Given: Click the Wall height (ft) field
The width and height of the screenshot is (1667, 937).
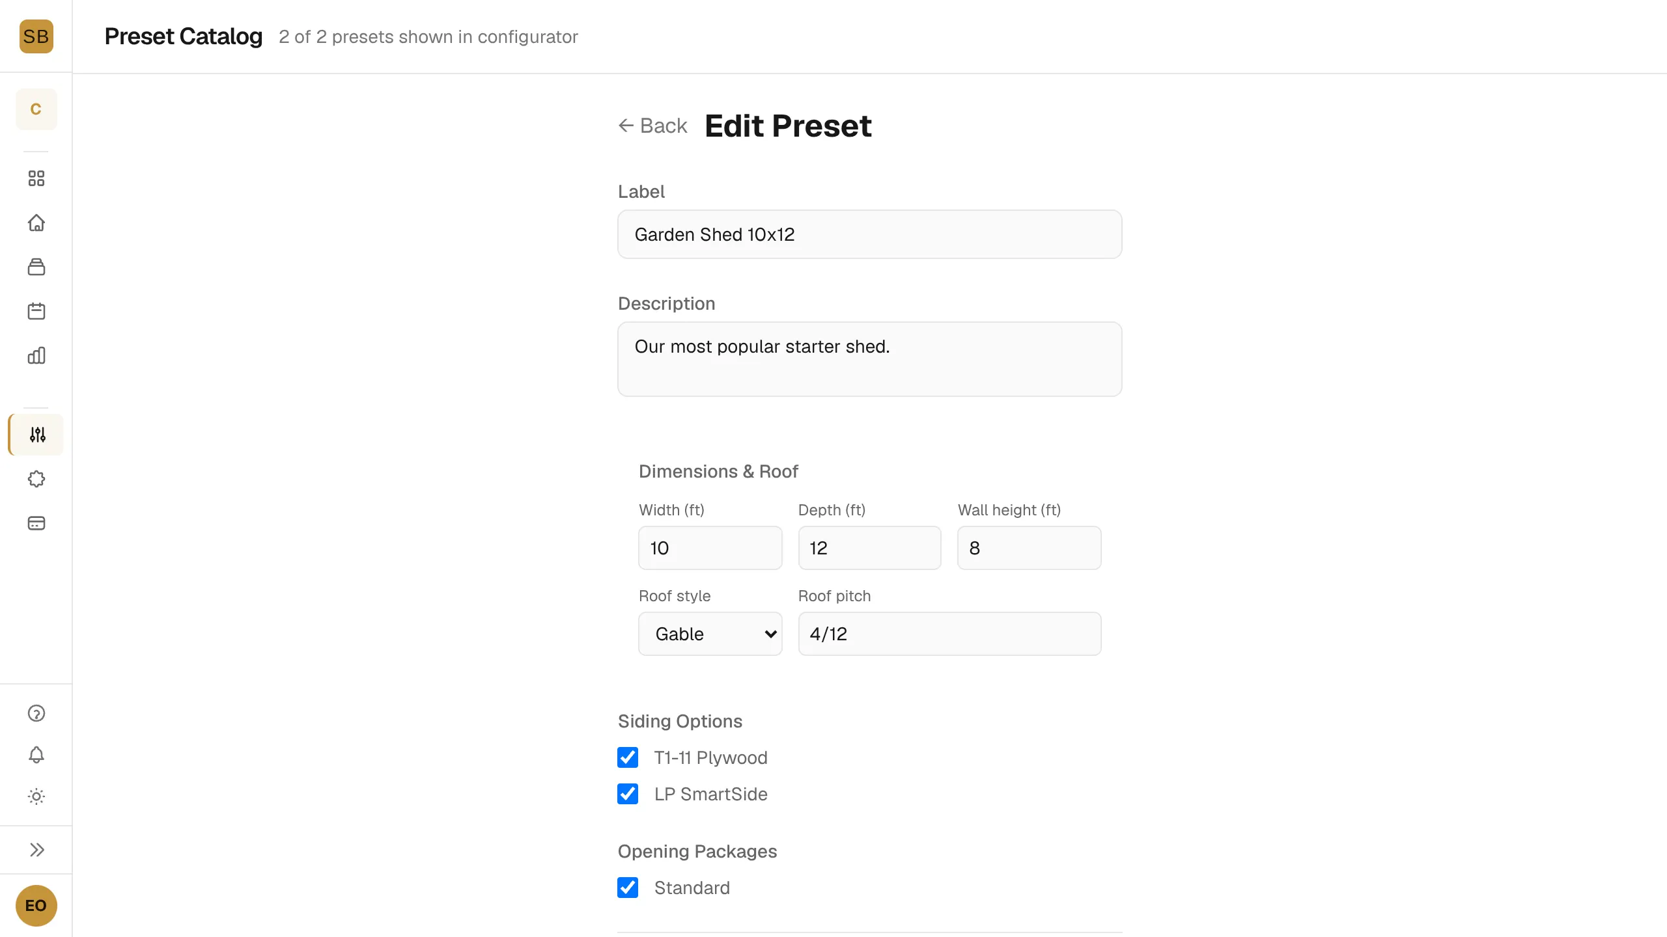Looking at the screenshot, I should [1029, 548].
